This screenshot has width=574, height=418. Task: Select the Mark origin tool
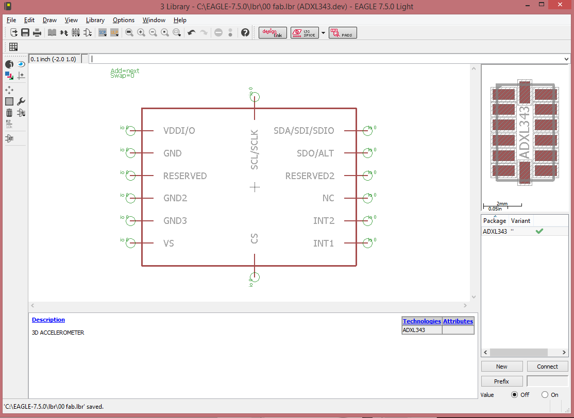(x=21, y=76)
